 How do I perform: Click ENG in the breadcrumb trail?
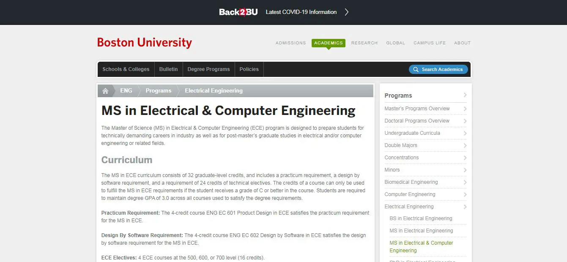point(126,90)
